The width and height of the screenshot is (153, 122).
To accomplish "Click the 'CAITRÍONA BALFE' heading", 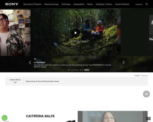I will [x=40, y=116].
